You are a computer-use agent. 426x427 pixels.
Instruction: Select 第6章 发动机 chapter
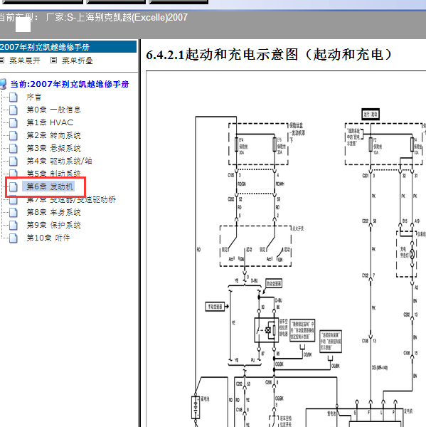(x=50, y=186)
